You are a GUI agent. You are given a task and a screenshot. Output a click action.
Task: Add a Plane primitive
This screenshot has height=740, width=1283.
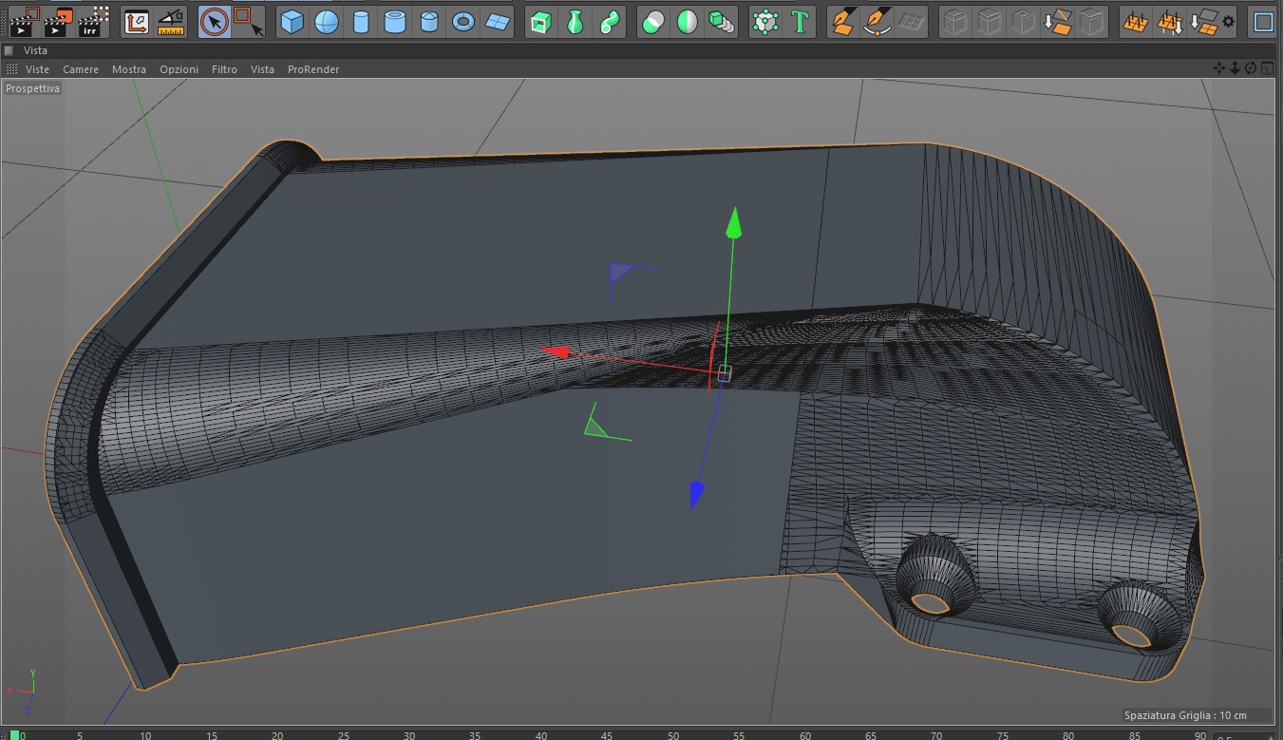coord(498,22)
